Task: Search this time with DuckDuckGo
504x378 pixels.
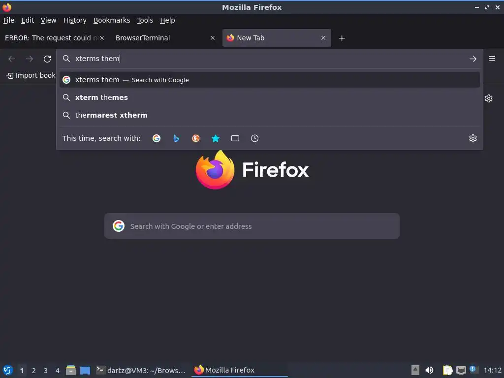Action: (x=196, y=138)
